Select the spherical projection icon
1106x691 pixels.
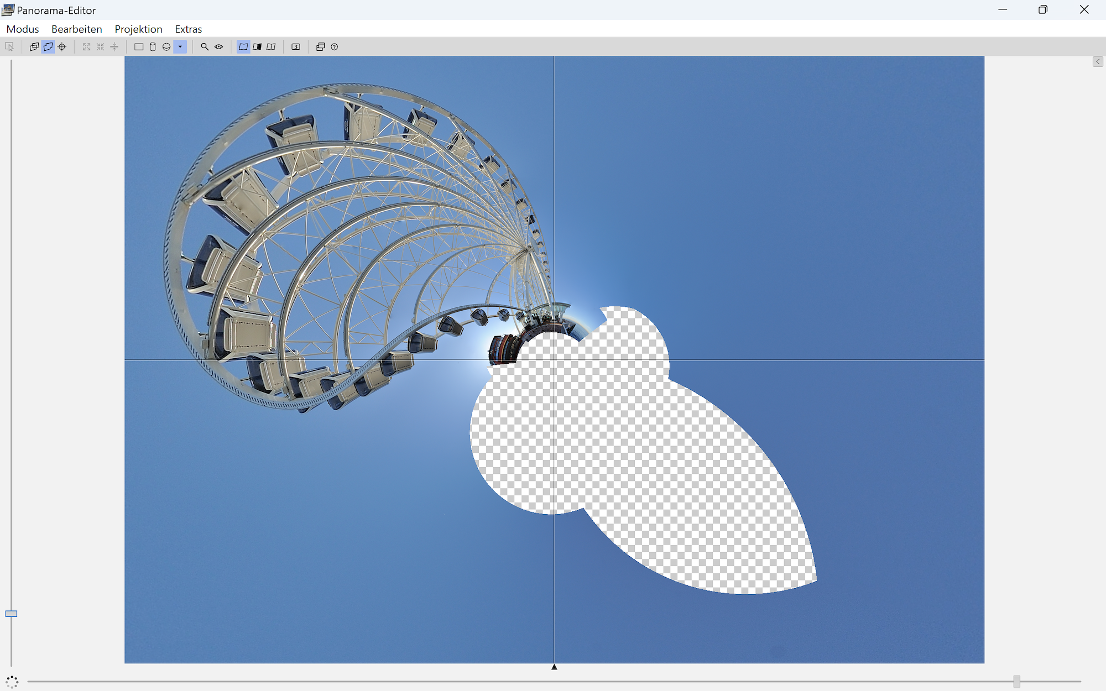(x=166, y=47)
